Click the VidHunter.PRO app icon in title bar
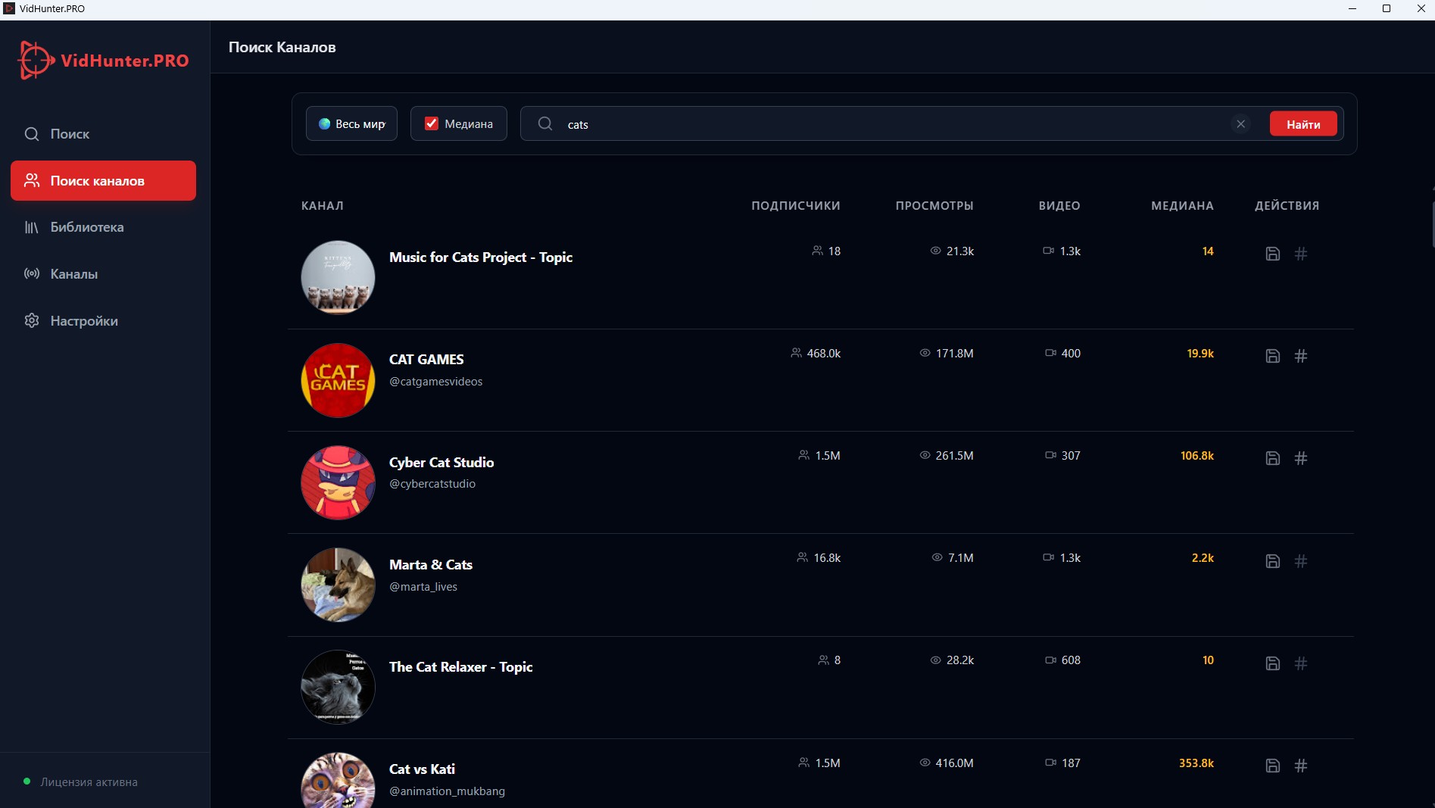 tap(9, 8)
